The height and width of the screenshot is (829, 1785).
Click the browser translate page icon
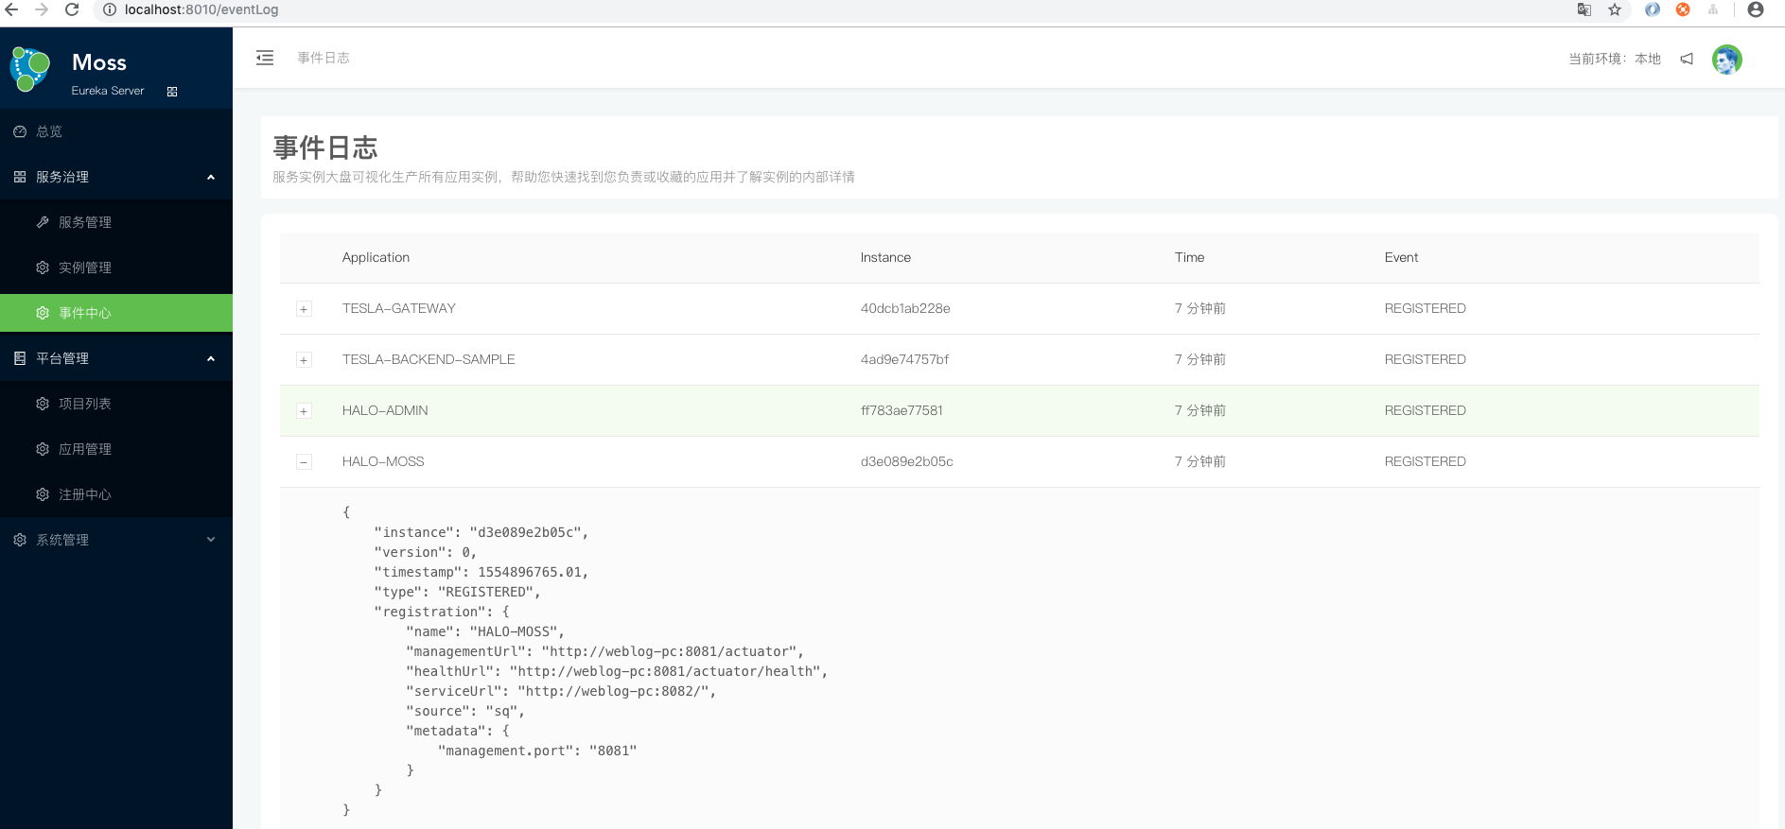[x=1584, y=9]
